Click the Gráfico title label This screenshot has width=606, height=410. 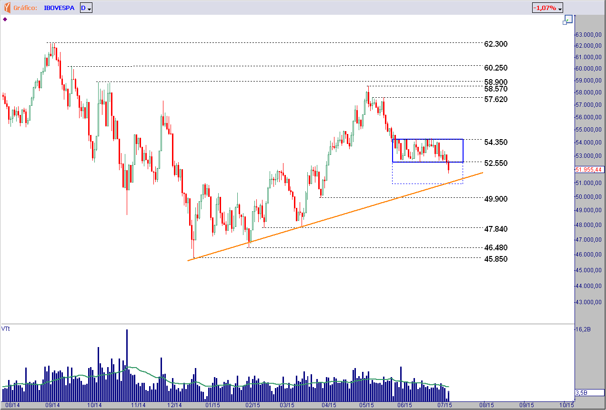(25, 8)
